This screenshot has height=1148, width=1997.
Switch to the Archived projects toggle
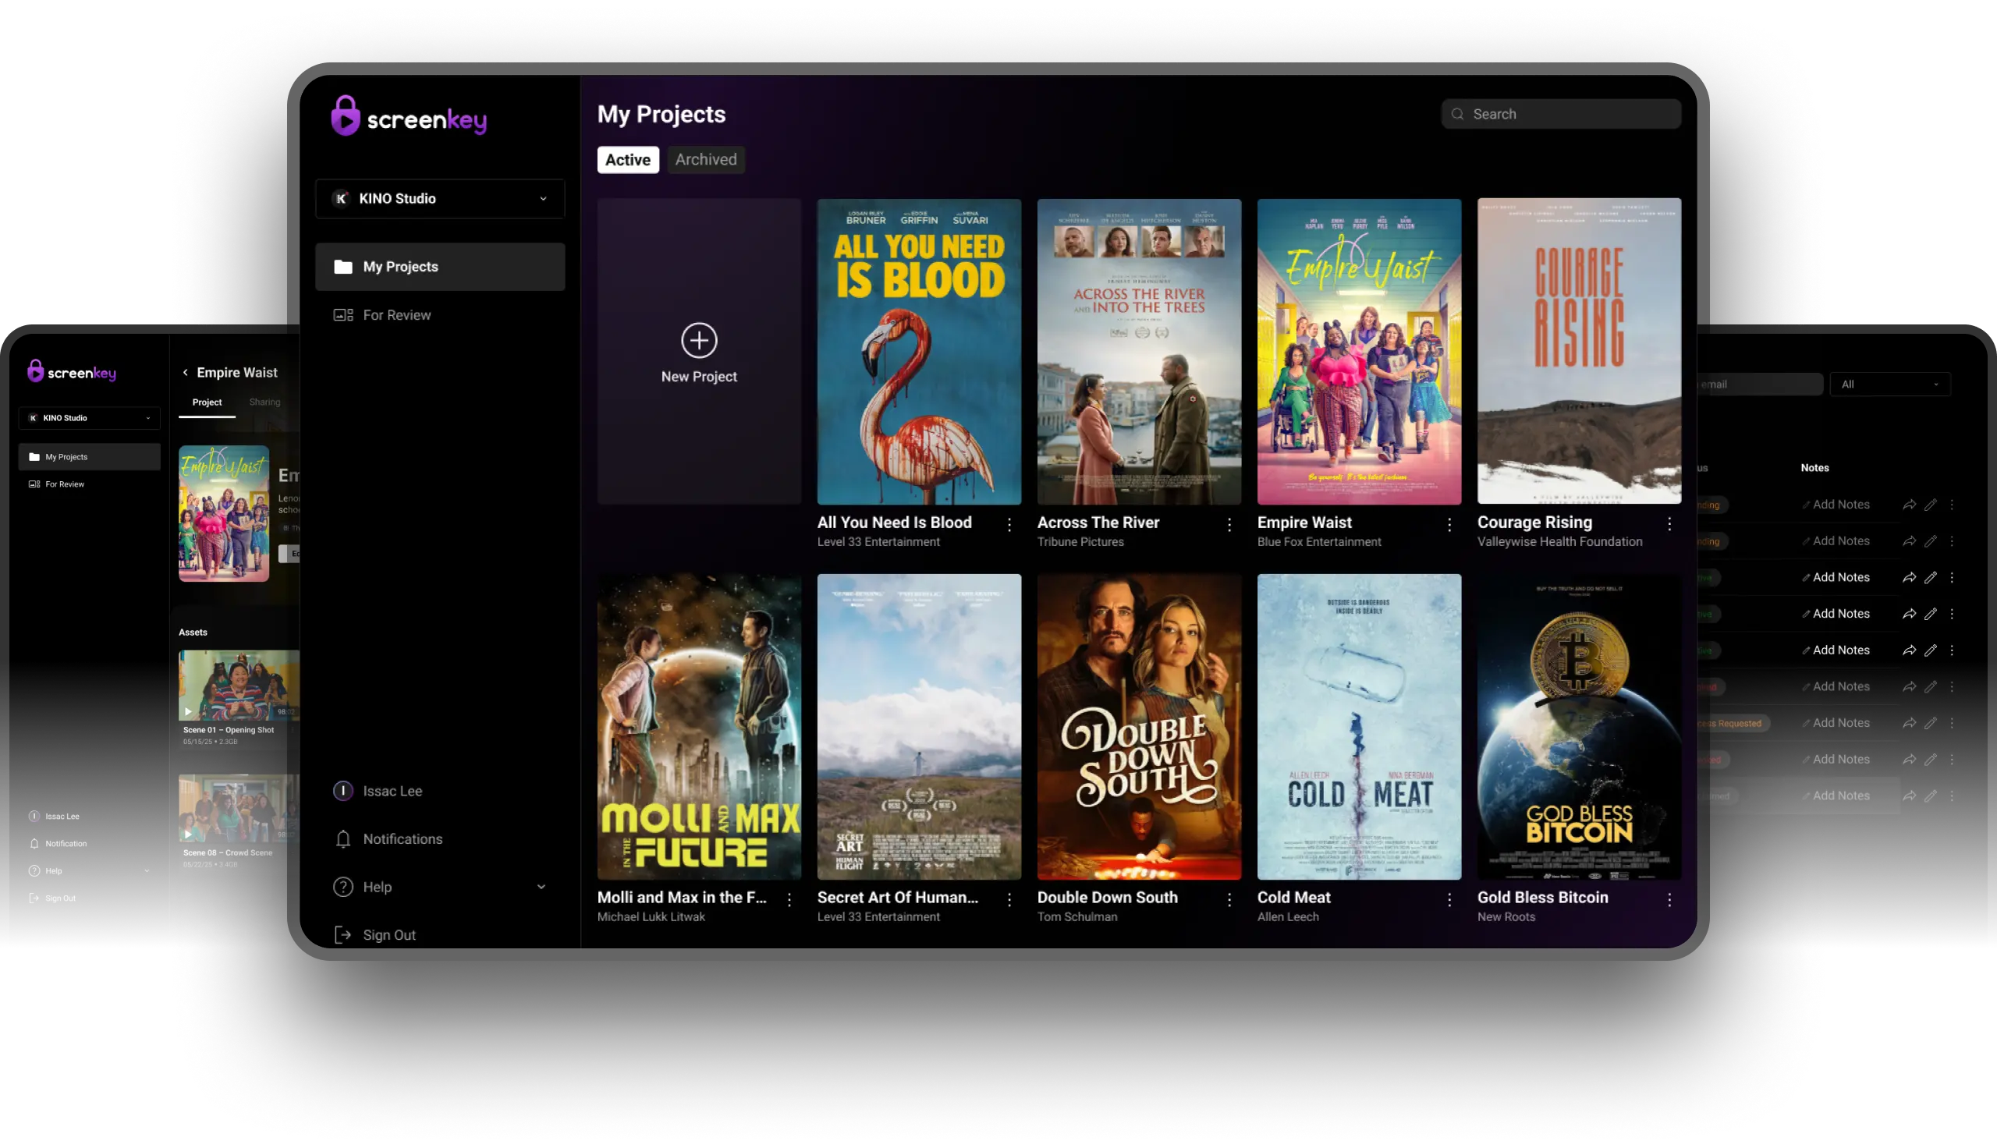pos(706,160)
